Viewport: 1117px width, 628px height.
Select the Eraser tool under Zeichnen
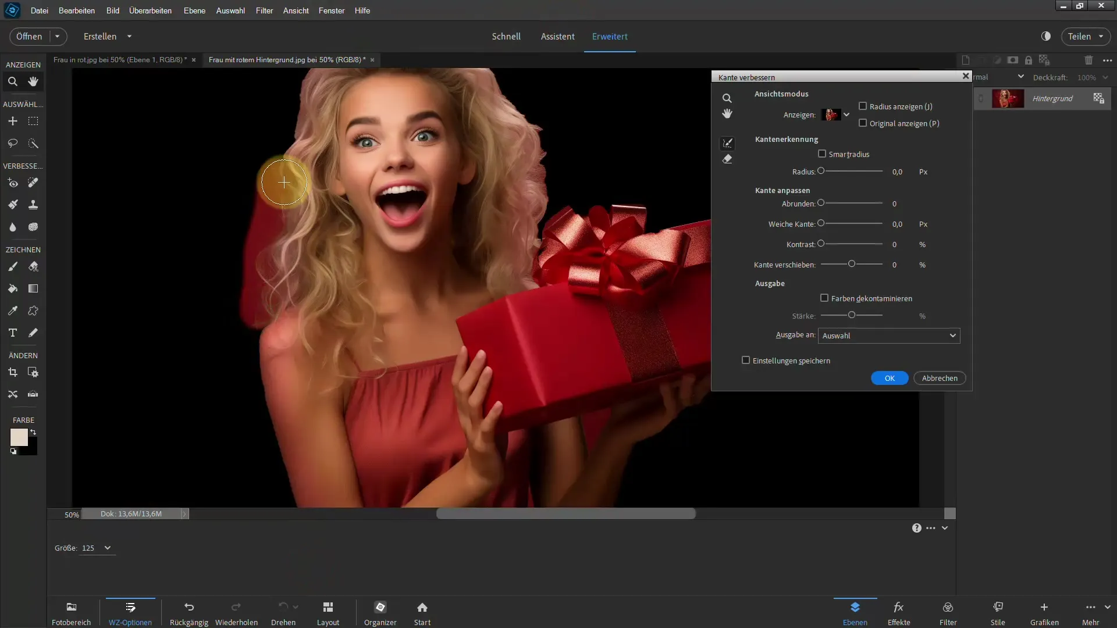[33, 266]
